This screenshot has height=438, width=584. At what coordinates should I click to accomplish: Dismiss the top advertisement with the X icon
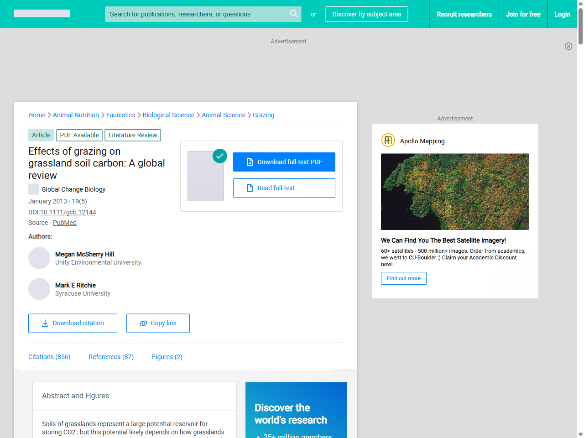(568, 46)
